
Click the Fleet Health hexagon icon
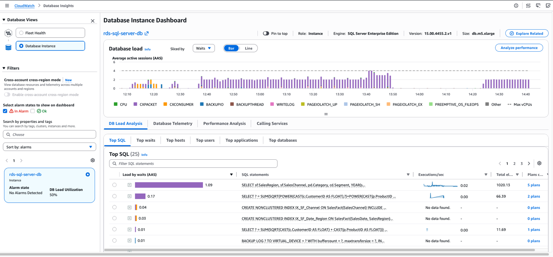[8, 33]
